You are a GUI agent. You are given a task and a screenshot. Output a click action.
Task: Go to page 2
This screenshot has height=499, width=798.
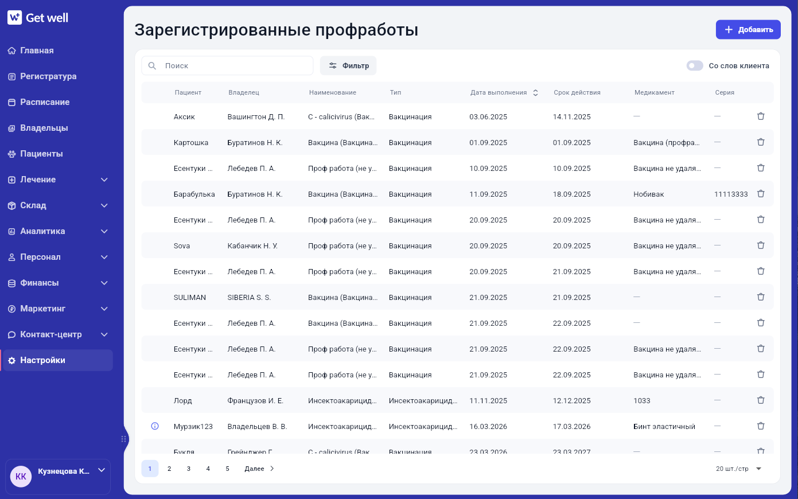pos(169,469)
